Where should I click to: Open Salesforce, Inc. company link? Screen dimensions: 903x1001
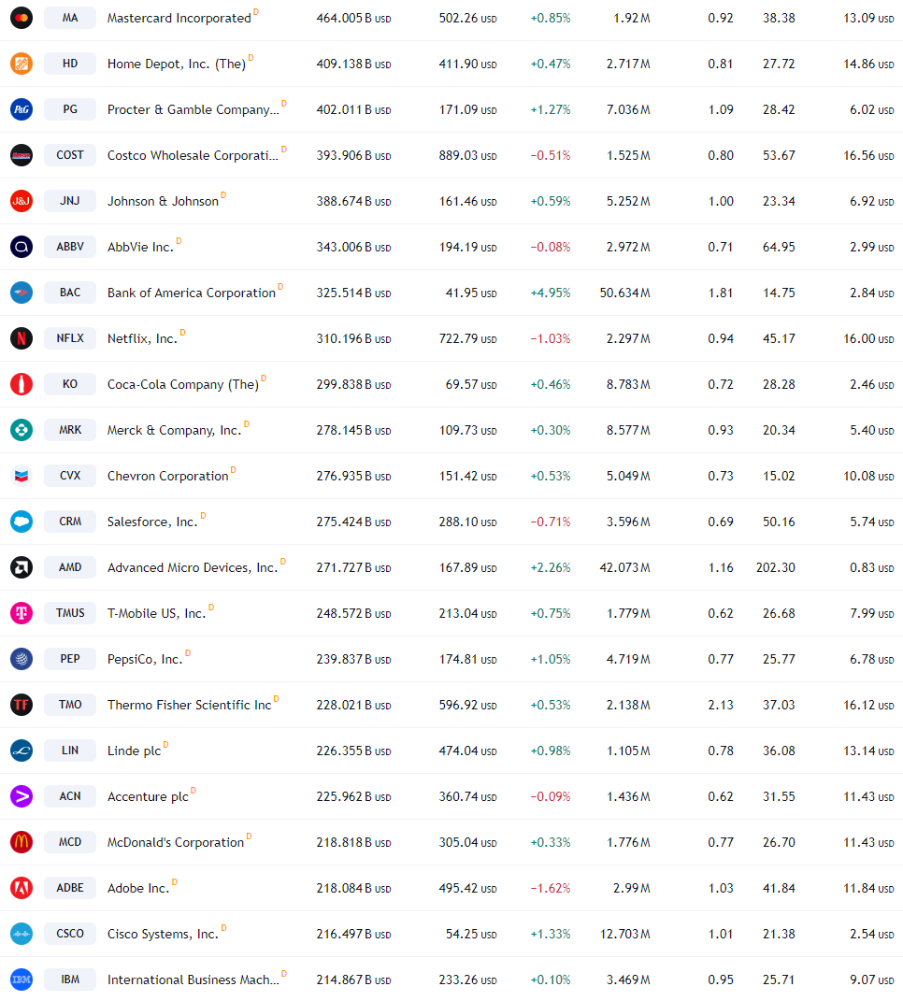152,522
